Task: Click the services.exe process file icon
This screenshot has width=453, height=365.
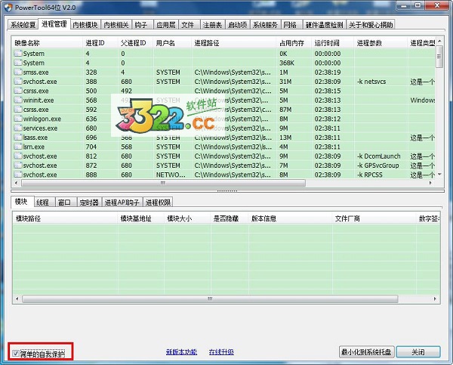Action: point(18,128)
